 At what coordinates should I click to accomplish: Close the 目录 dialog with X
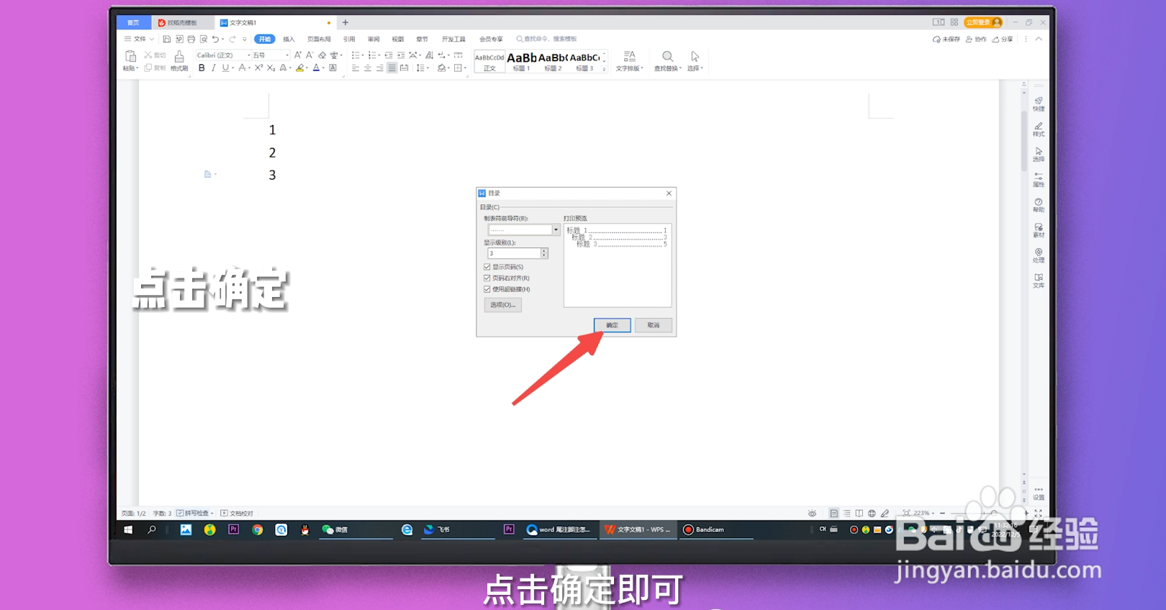click(x=669, y=193)
